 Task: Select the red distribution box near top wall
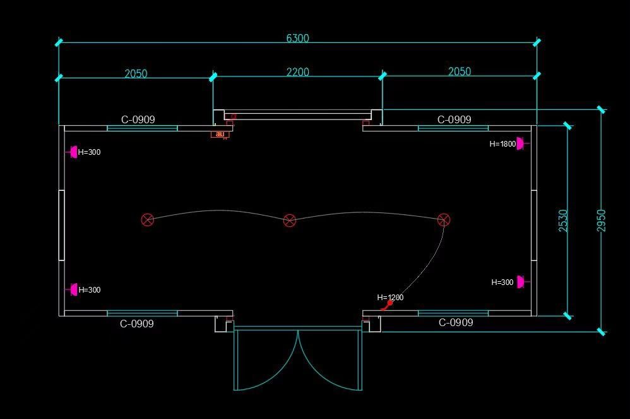point(220,135)
